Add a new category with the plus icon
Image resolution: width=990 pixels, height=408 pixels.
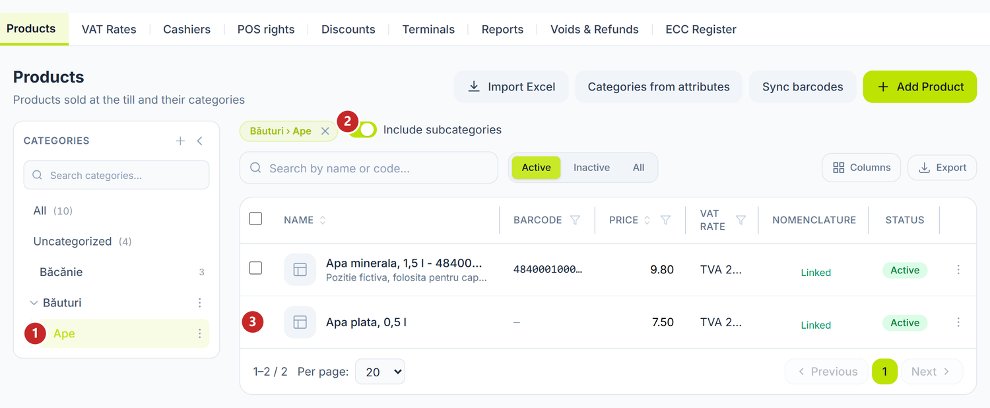(x=180, y=141)
